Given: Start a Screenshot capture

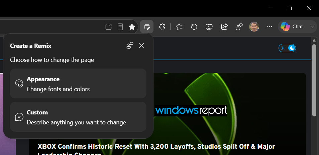Looking at the screenshot, I should point(209,27).
